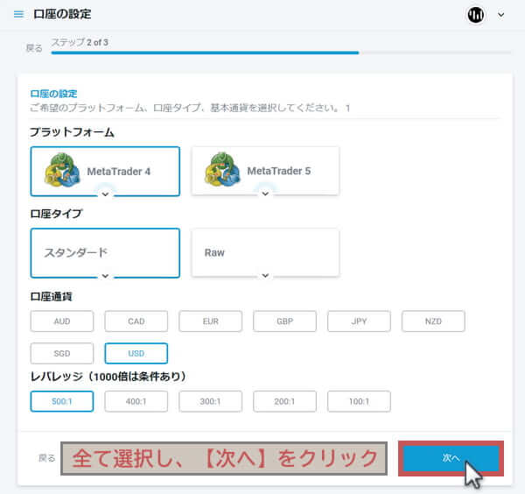
Task: Set leverage to 200:1
Action: click(285, 401)
